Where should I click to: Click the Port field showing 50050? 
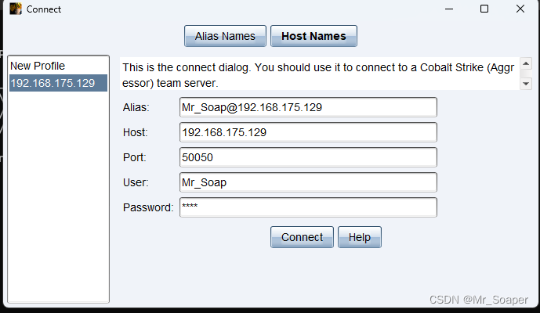[307, 157]
